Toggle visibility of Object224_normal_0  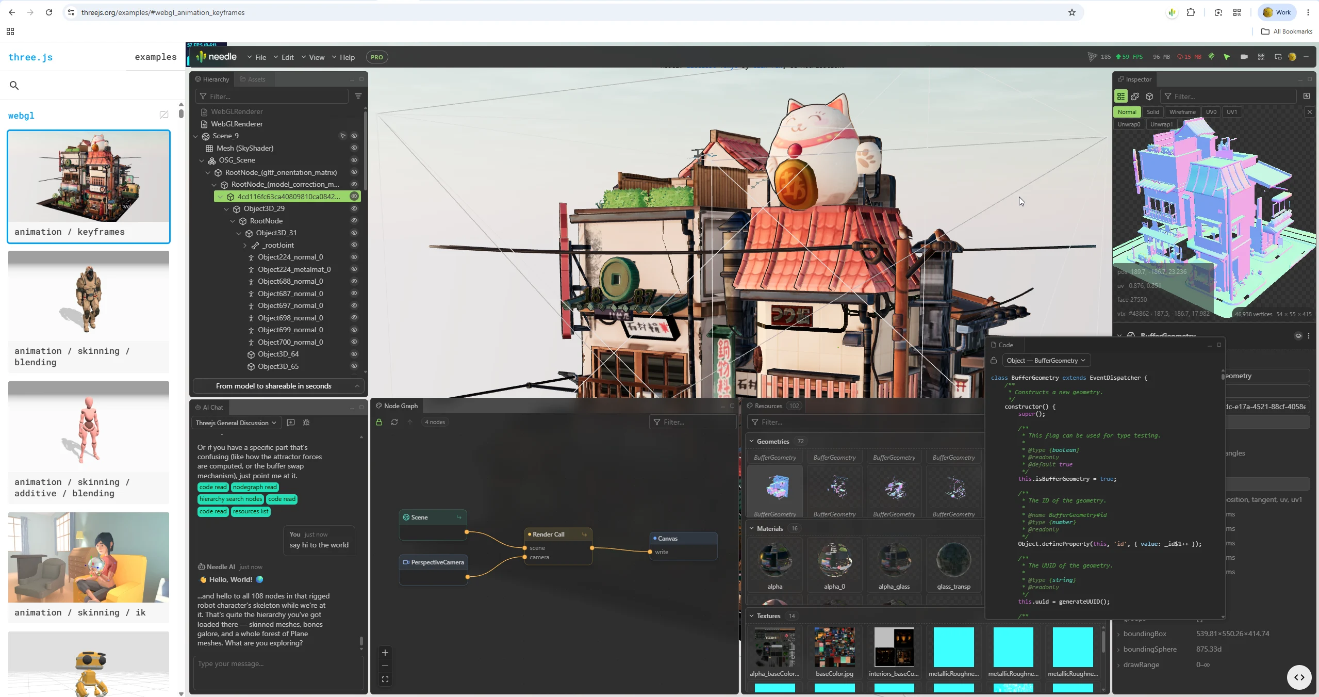(354, 257)
